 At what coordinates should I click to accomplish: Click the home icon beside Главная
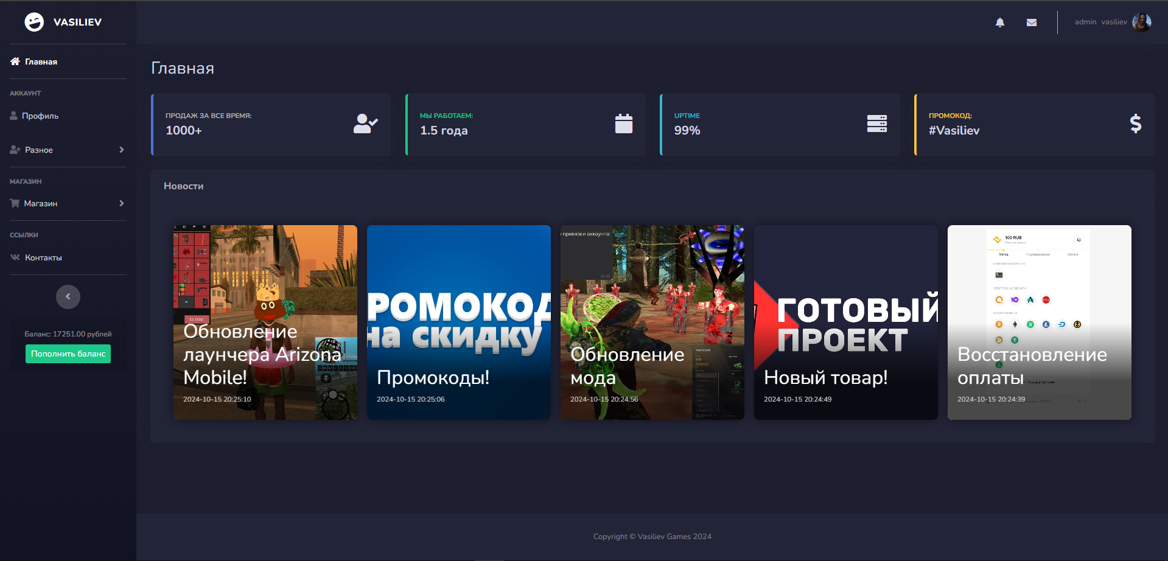point(15,61)
